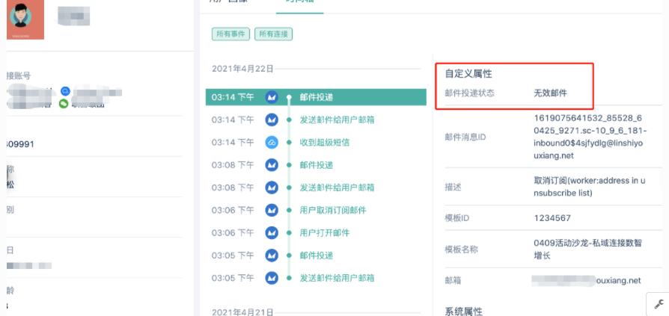
Task: Open the 收到超级短信 event
Action: [x=324, y=143]
